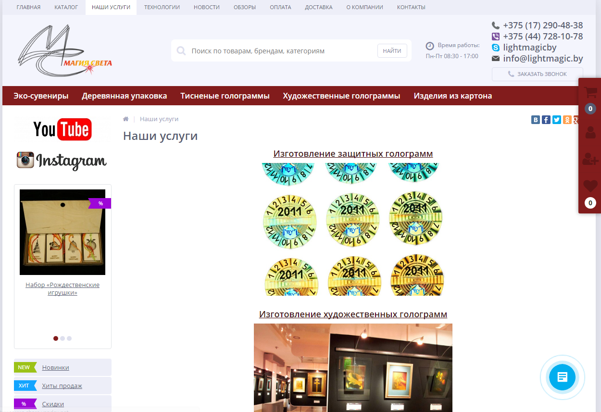The image size is (601, 412).
Task: Open the favorites heart icon
Action: 590,186
